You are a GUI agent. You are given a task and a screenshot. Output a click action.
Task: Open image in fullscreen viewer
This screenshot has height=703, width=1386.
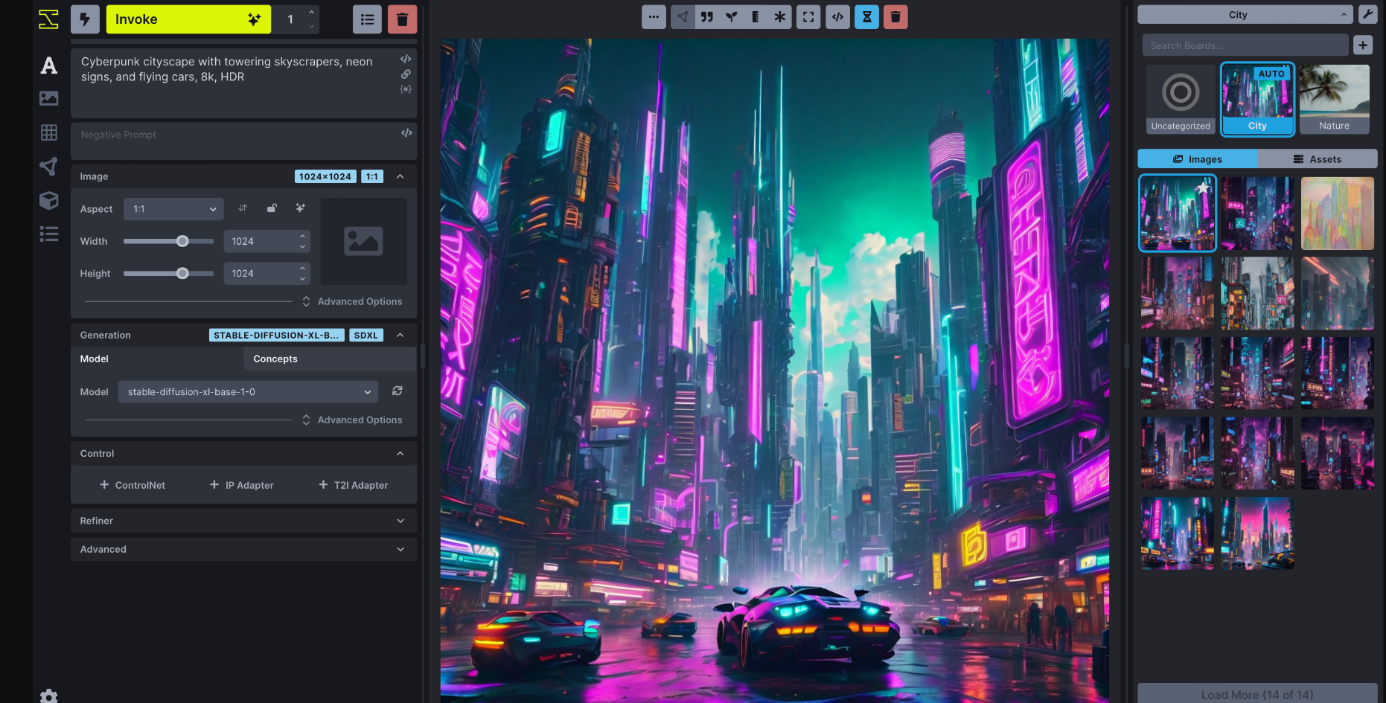(x=808, y=17)
